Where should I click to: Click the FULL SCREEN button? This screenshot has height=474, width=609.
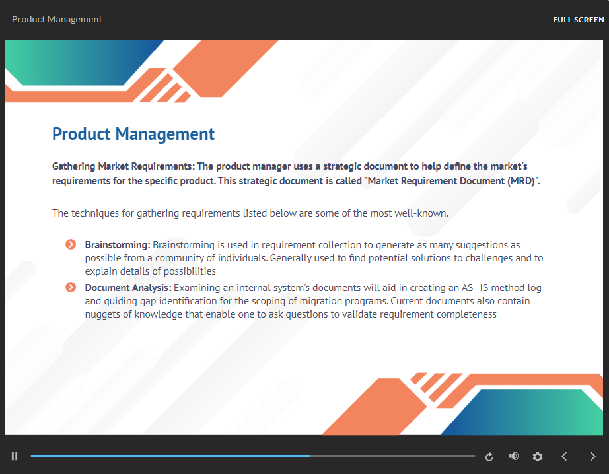(x=578, y=20)
